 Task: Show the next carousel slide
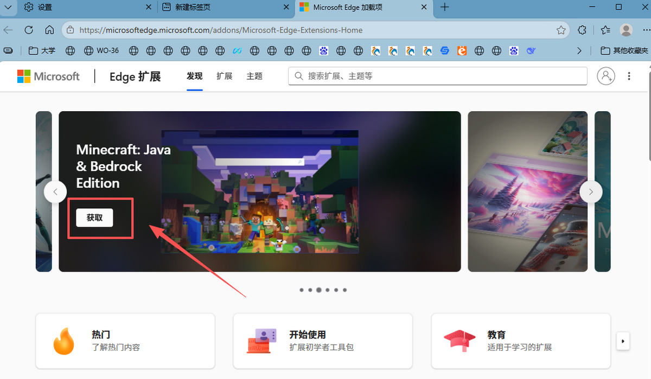click(591, 191)
